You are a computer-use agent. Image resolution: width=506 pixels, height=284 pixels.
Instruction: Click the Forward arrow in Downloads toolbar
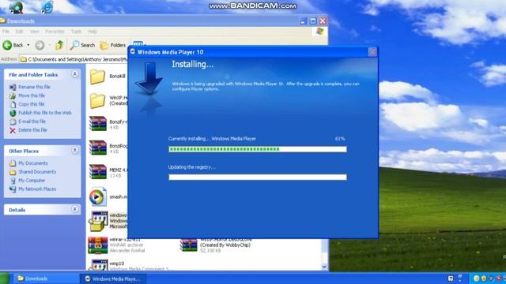(x=40, y=46)
